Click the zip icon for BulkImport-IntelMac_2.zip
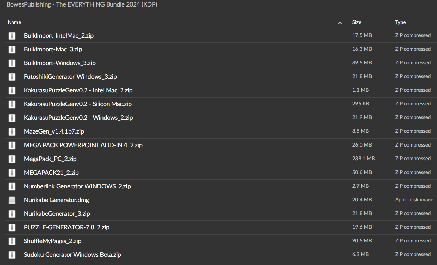 point(12,36)
